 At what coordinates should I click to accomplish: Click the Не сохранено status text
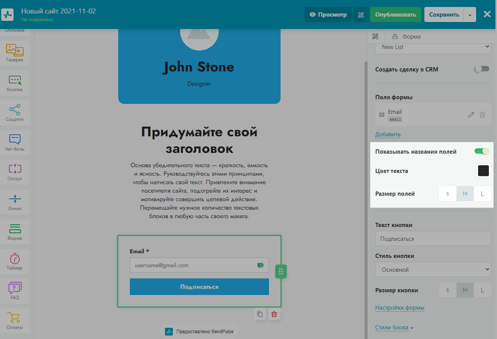37,20
